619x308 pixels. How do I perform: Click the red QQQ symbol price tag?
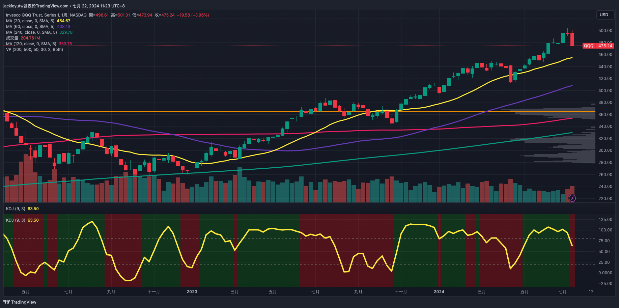coord(589,46)
